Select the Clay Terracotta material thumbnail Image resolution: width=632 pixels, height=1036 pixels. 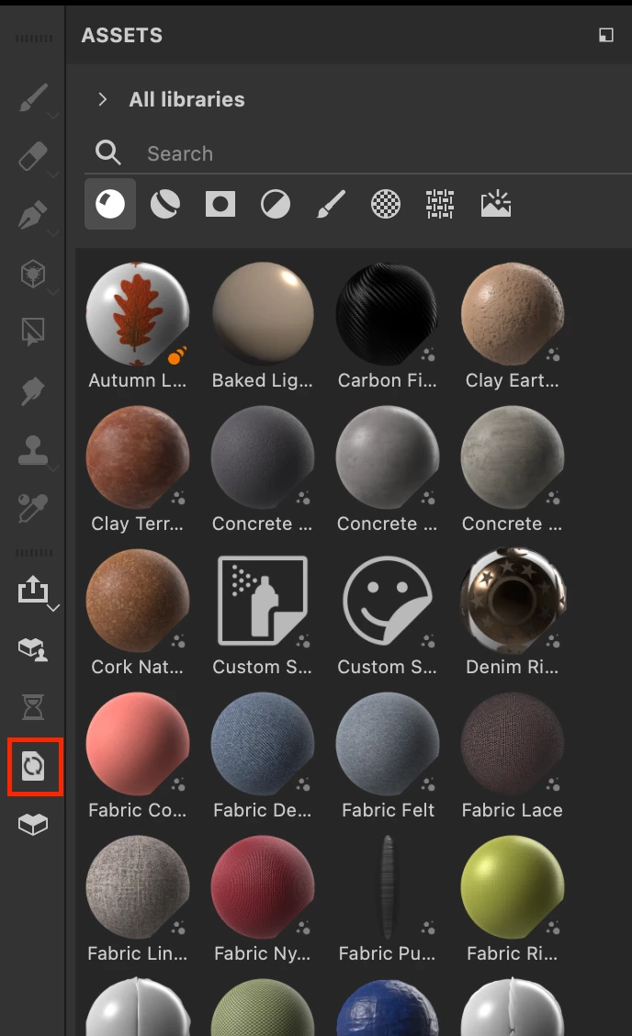[138, 457]
